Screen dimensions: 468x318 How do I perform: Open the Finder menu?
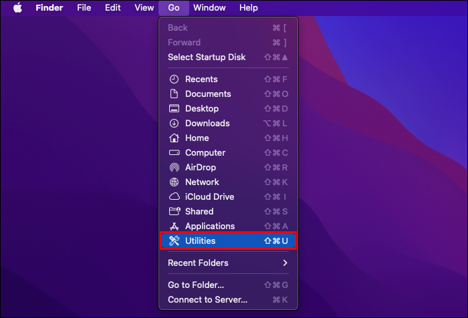[49, 8]
